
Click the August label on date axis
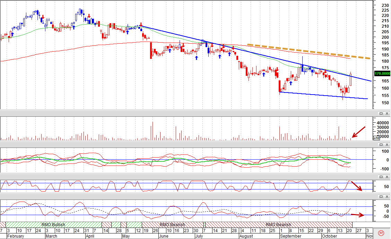(x=246, y=236)
